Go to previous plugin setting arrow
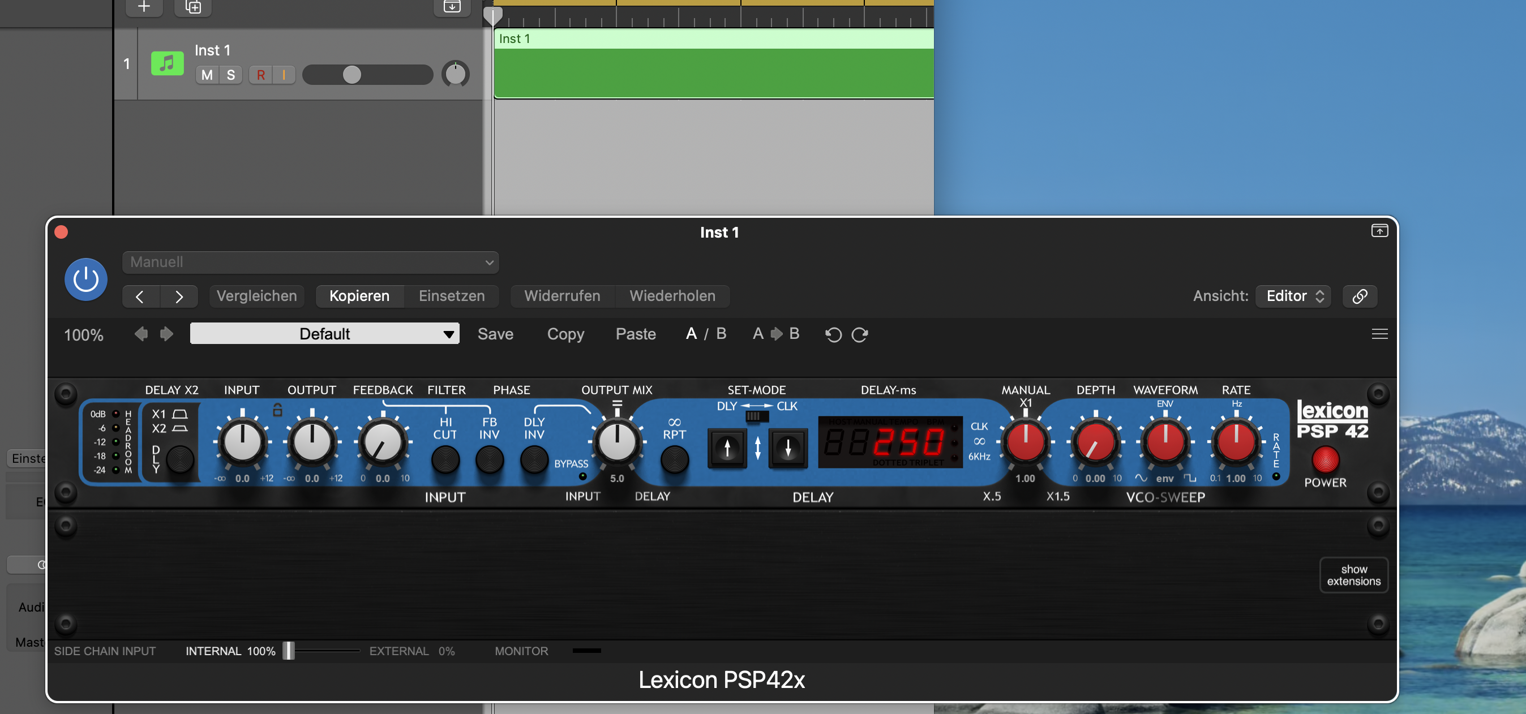 (140, 296)
